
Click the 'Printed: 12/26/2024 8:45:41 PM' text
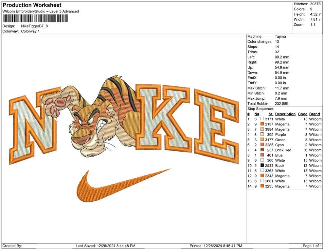[x=216, y=246]
